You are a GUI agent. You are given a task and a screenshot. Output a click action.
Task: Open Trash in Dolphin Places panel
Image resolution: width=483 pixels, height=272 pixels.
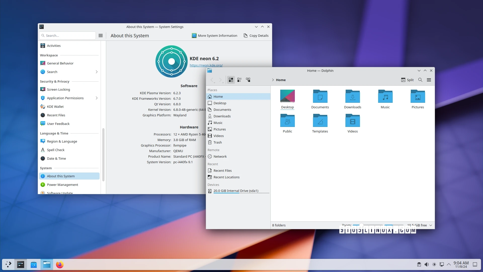pyautogui.click(x=238, y=142)
